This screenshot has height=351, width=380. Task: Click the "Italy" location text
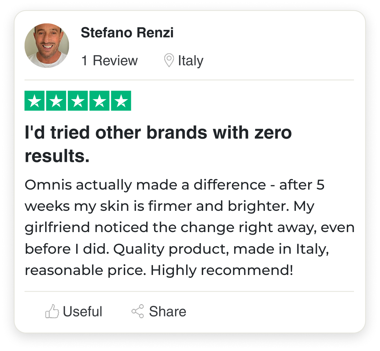click(191, 61)
